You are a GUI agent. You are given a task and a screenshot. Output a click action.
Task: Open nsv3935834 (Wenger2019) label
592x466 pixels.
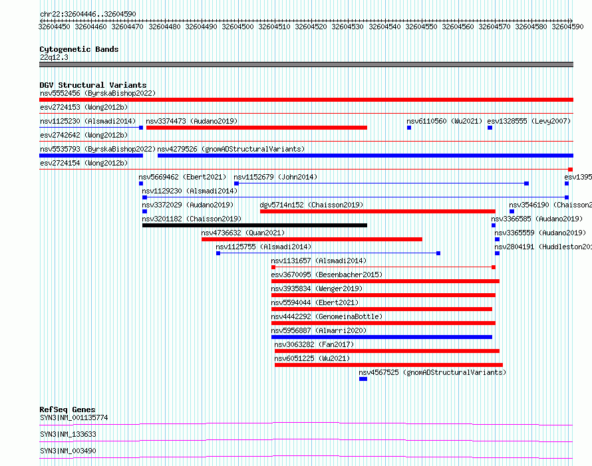[x=317, y=289]
